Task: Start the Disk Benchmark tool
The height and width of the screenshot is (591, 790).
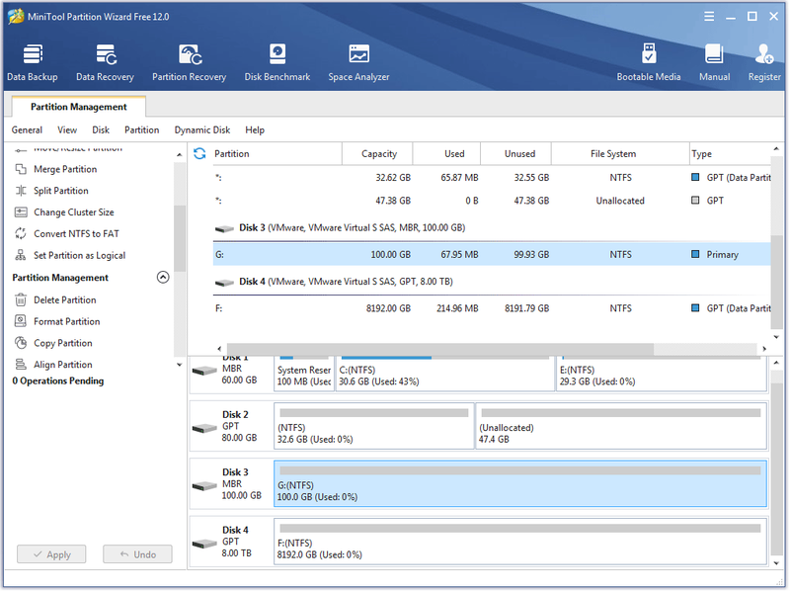Action: 277,63
